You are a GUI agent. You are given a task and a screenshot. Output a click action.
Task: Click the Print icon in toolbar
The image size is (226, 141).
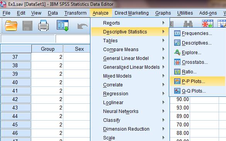coord(43,26)
